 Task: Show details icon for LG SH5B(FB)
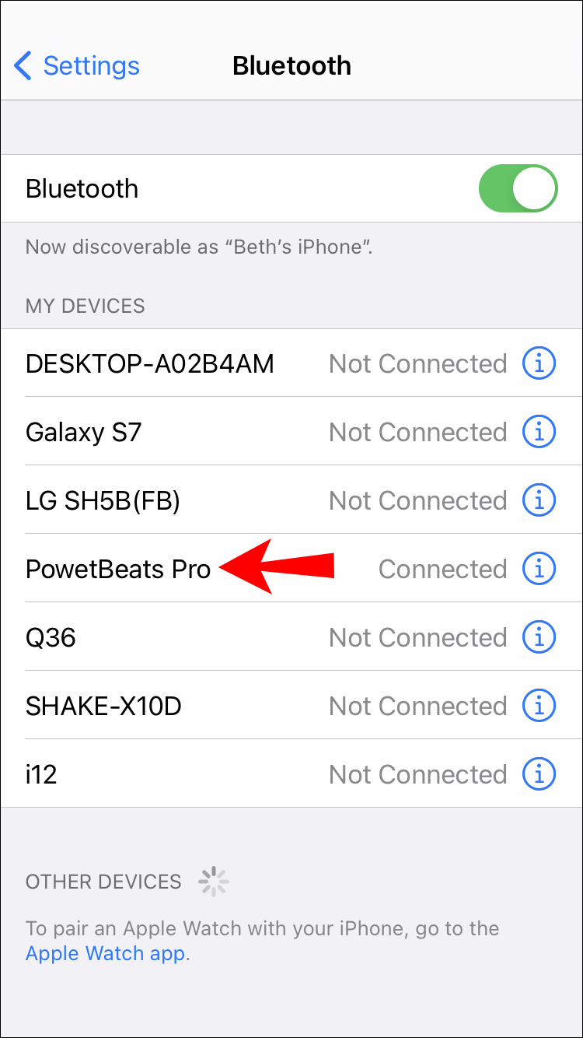click(x=539, y=500)
